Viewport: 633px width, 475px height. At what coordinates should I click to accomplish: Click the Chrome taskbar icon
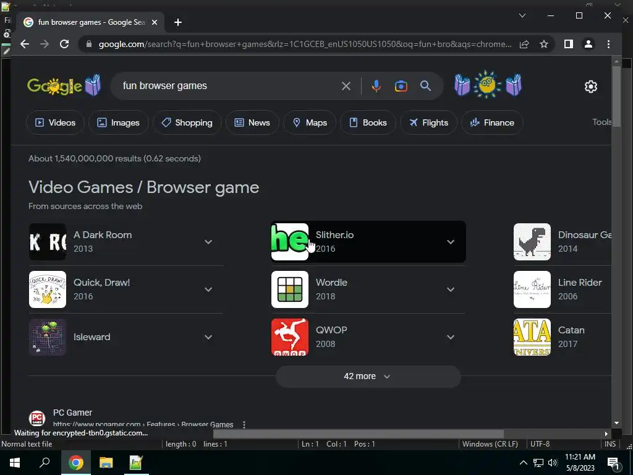coord(75,463)
